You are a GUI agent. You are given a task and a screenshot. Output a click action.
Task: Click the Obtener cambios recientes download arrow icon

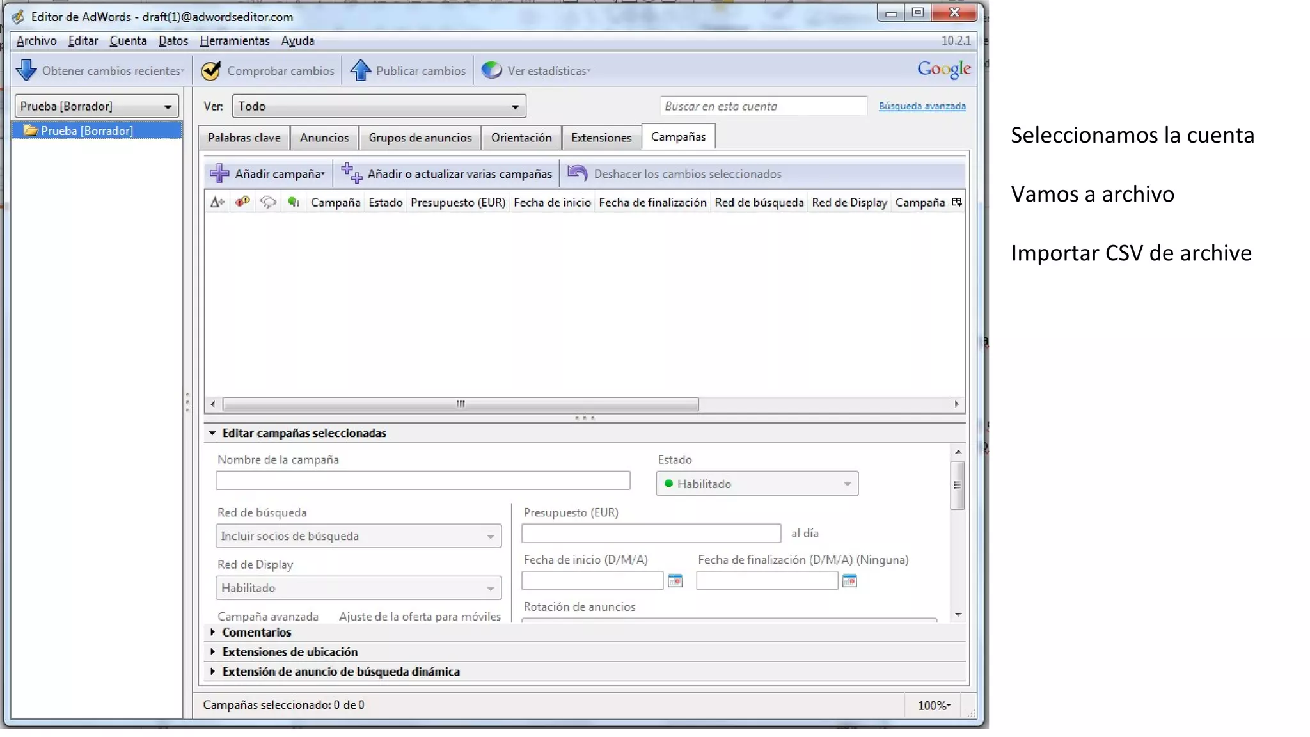point(26,70)
